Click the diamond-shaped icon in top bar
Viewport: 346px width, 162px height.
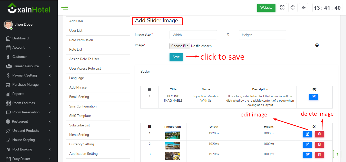[x=293, y=8]
